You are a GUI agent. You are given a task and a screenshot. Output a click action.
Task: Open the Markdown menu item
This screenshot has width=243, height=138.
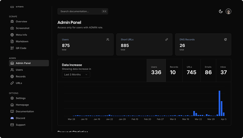[29, 41]
